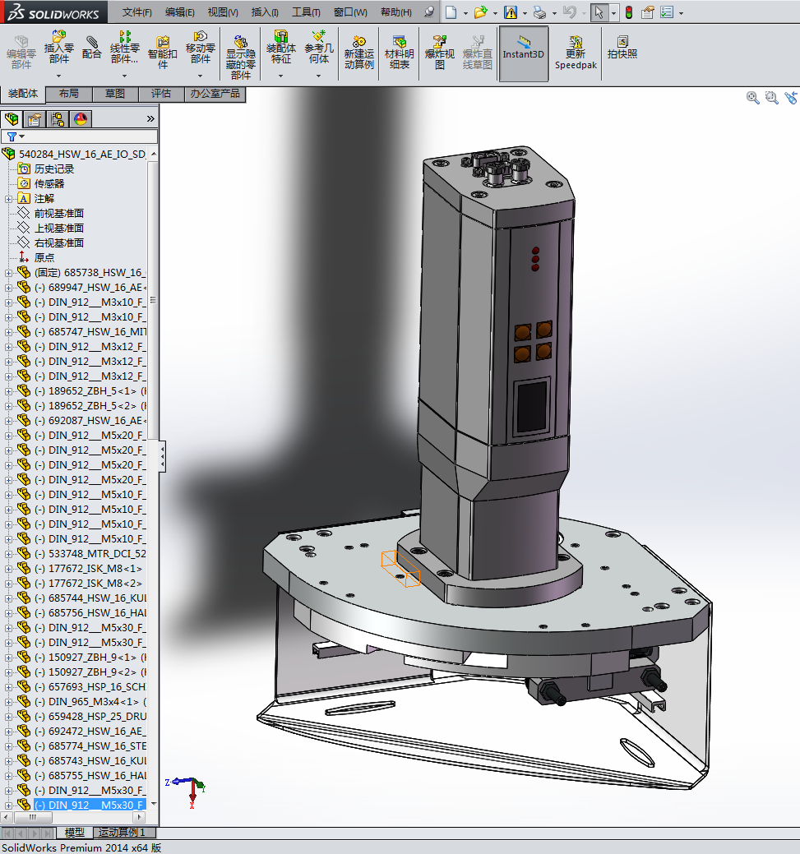Open the 工具(T) menu
The image size is (800, 854).
(306, 12)
